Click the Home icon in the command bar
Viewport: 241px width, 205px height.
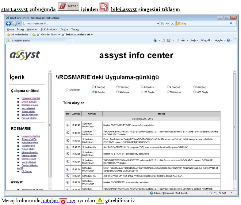pos(155,40)
